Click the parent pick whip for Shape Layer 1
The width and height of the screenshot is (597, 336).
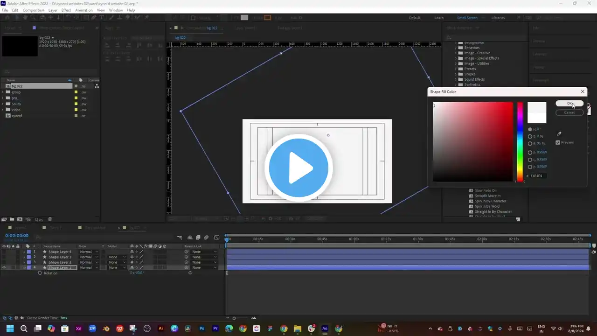pos(187,268)
